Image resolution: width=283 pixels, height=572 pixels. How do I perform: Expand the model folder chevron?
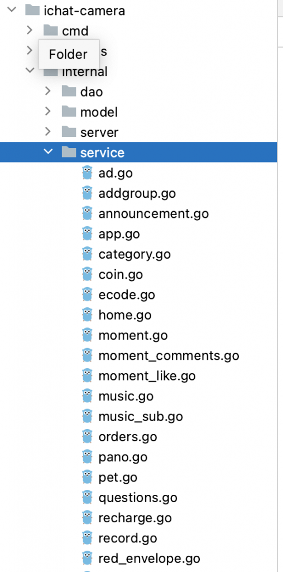[x=48, y=111]
